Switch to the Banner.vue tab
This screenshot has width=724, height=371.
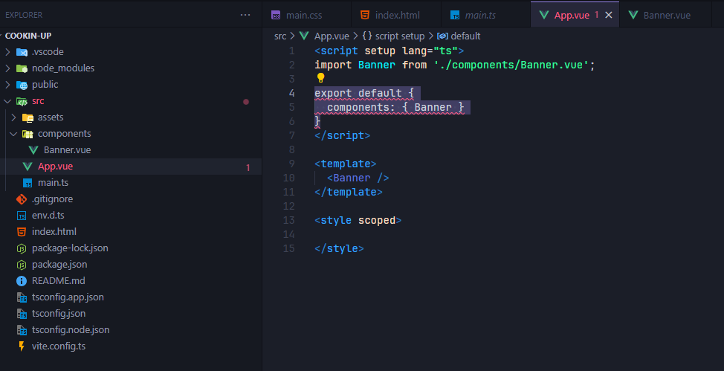667,16
